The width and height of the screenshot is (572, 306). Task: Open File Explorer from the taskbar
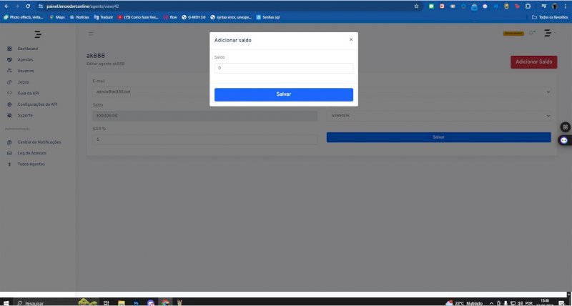click(121, 302)
